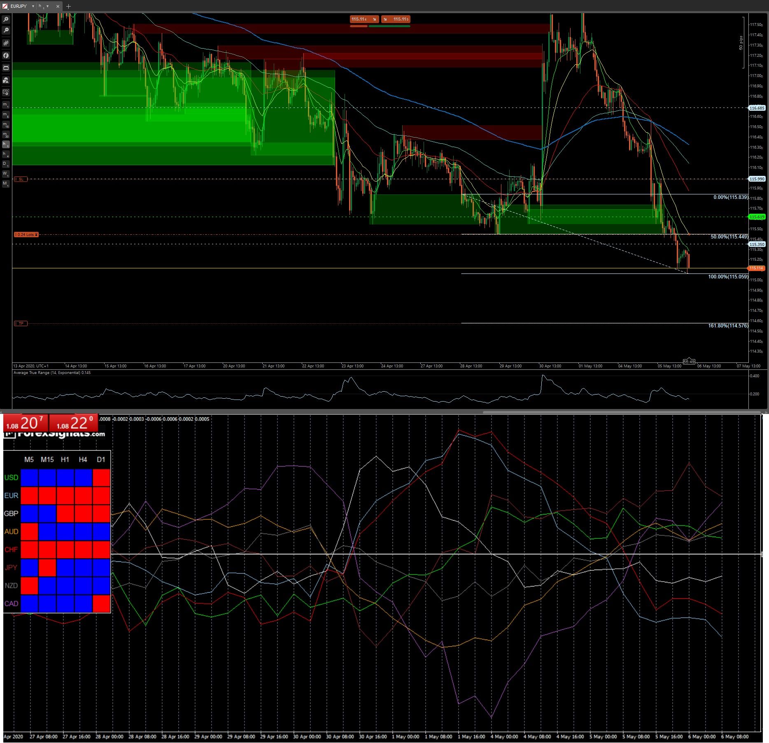Click JPY M15 red cell in strength table
Viewport: 769px width, 743px height.
tap(47, 568)
